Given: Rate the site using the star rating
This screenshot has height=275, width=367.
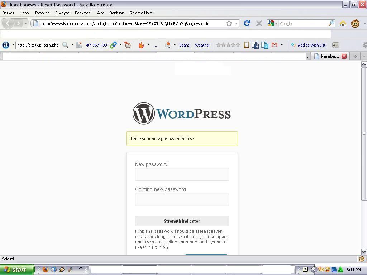Looking at the screenshot, I should [228, 45].
